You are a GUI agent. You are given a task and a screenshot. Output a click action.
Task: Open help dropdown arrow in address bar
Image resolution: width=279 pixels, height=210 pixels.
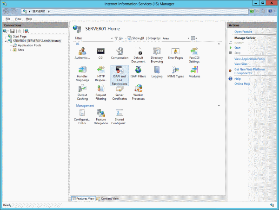pos(274,11)
